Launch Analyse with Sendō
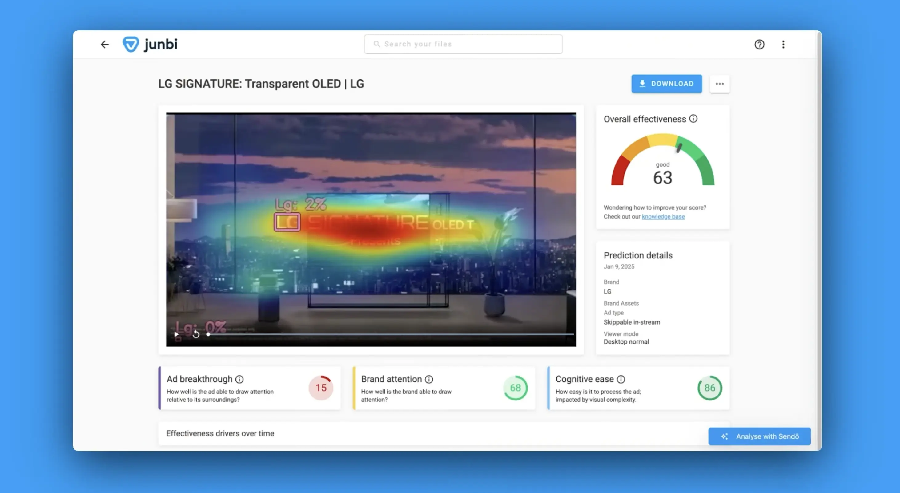 point(759,436)
